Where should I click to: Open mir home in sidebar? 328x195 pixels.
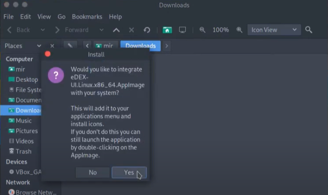[x=20, y=69]
